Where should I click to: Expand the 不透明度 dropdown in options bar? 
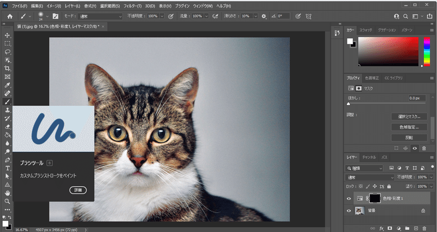click(x=161, y=16)
